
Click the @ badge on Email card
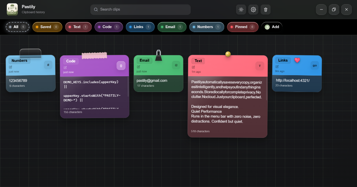coord(176,65)
